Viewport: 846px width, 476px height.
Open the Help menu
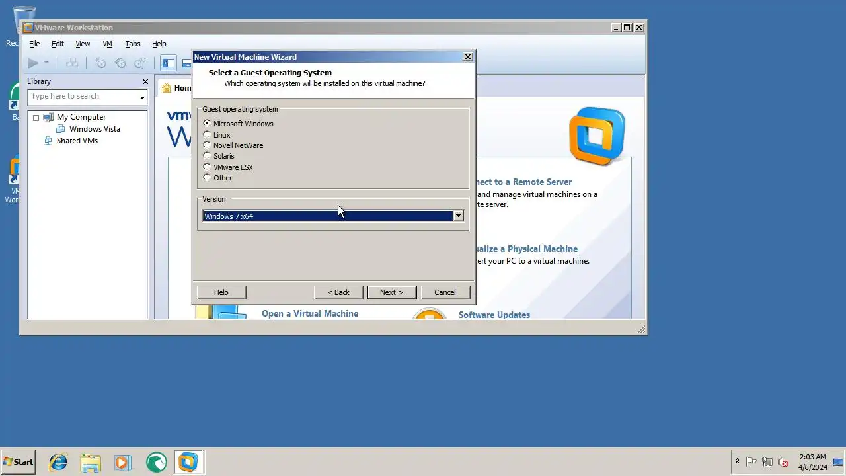point(159,44)
